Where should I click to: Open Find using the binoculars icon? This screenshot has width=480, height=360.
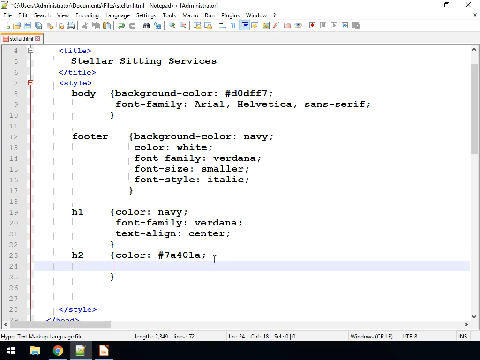click(146, 25)
